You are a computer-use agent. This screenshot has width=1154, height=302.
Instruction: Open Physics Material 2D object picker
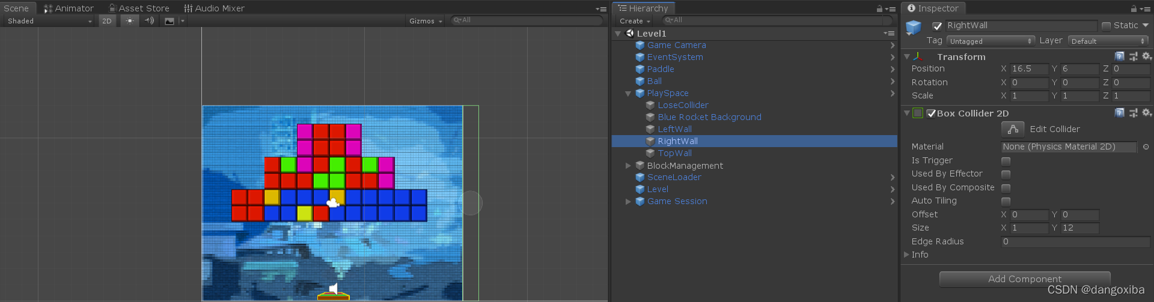pyautogui.click(x=1146, y=147)
